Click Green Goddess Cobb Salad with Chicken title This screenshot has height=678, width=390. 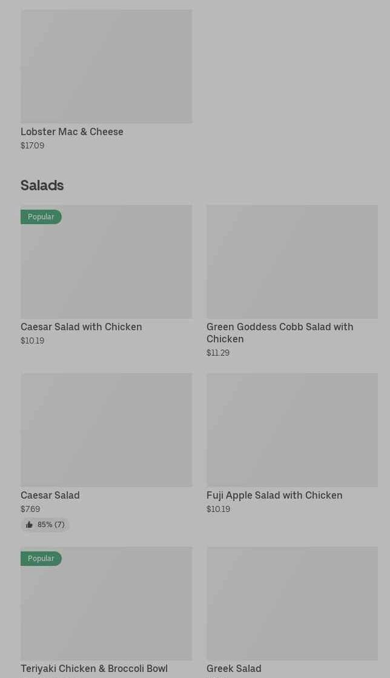[279, 333]
